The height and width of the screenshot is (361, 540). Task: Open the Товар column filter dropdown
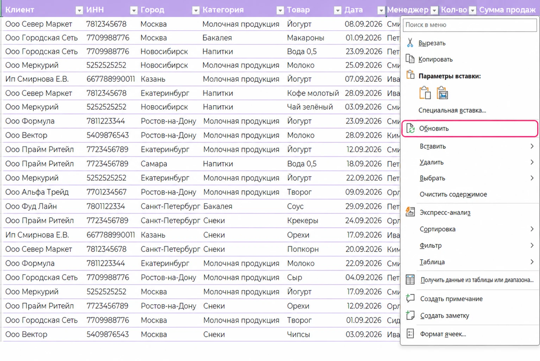click(338, 10)
